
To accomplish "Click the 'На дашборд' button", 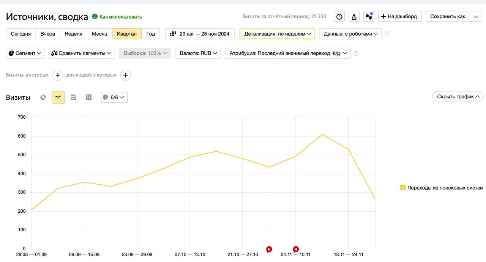I will coord(400,16).
